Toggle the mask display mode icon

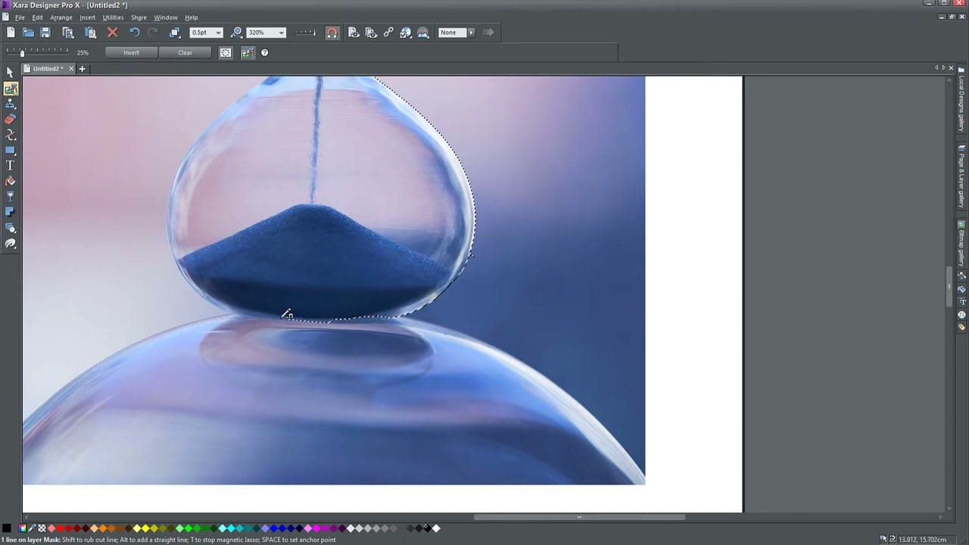coord(248,52)
